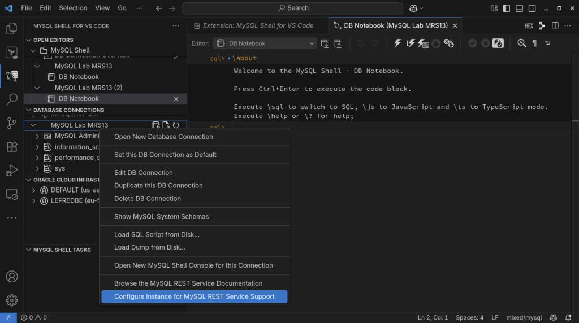Viewport: 579px width, 323px height.
Task: Split the editor right
Action: click(555, 25)
